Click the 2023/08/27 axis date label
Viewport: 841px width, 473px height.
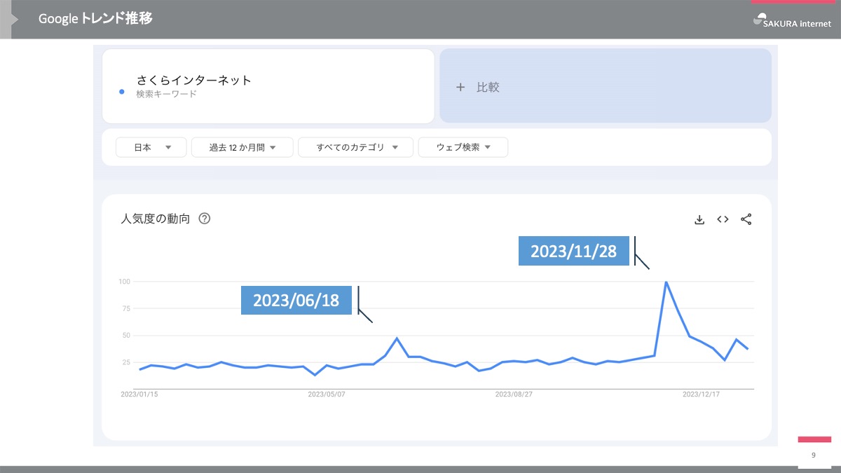pos(514,395)
